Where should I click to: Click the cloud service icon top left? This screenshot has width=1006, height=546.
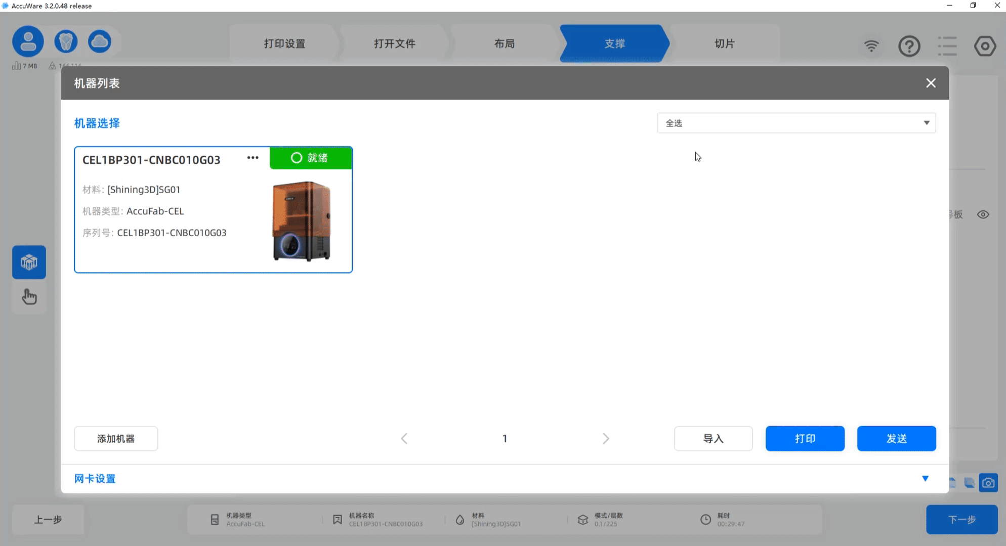pos(99,41)
